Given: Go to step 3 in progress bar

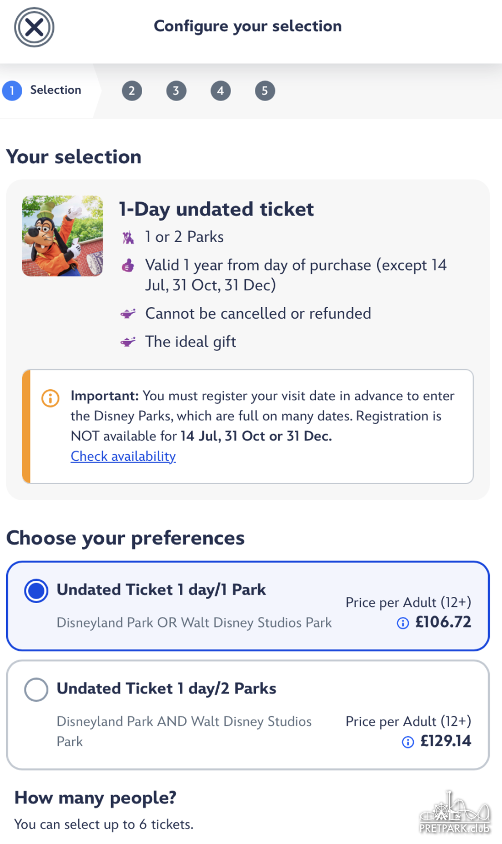Looking at the screenshot, I should tap(176, 91).
